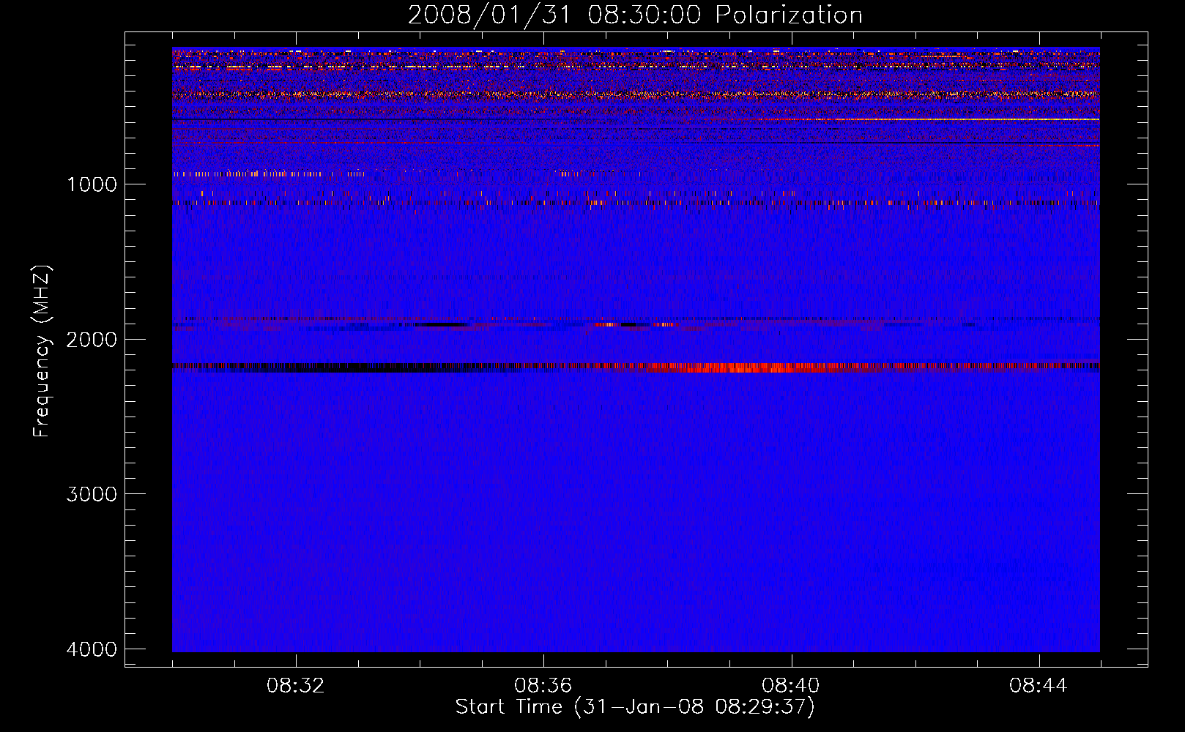Click the 08:44 time tick label
The height and width of the screenshot is (732, 1185).
[x=1039, y=685]
